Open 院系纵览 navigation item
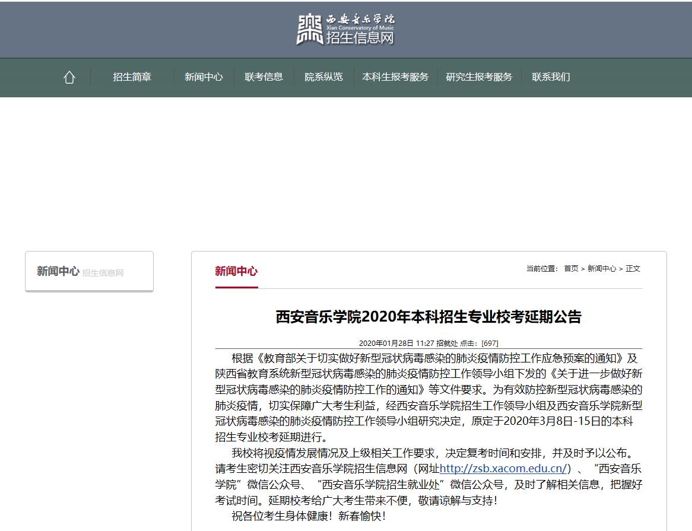This screenshot has height=531, width=692. coord(323,77)
